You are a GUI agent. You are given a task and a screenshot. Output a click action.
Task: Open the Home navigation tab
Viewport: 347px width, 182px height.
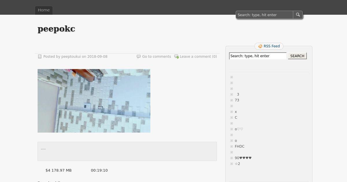[x=44, y=10]
